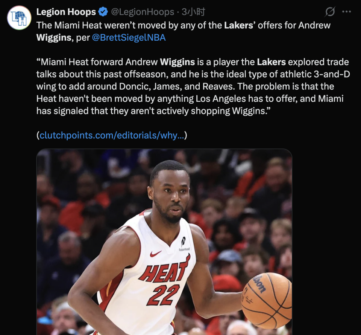Click the headline sentence The Miami Heat weren’t
Viewport: 361px width, 335px height.
pyautogui.click(x=183, y=31)
